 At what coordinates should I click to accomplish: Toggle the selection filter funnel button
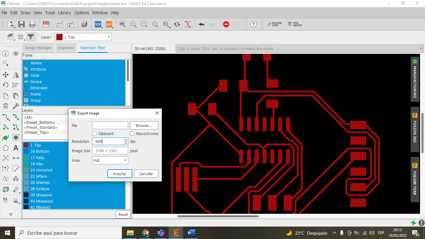pos(30,37)
